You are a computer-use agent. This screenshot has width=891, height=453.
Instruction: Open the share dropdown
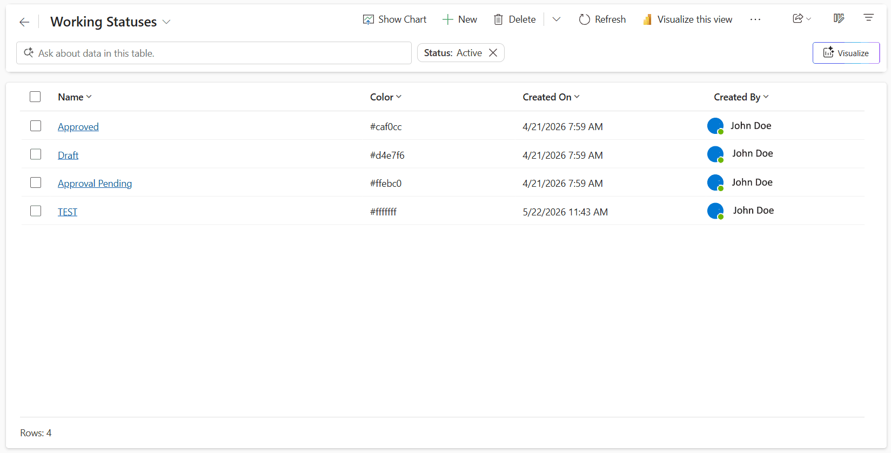click(802, 18)
